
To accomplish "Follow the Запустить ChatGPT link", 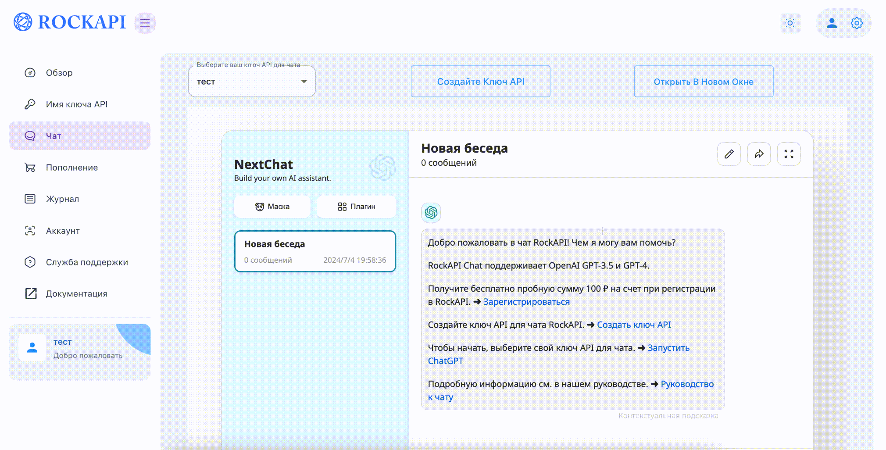I will (668, 348).
